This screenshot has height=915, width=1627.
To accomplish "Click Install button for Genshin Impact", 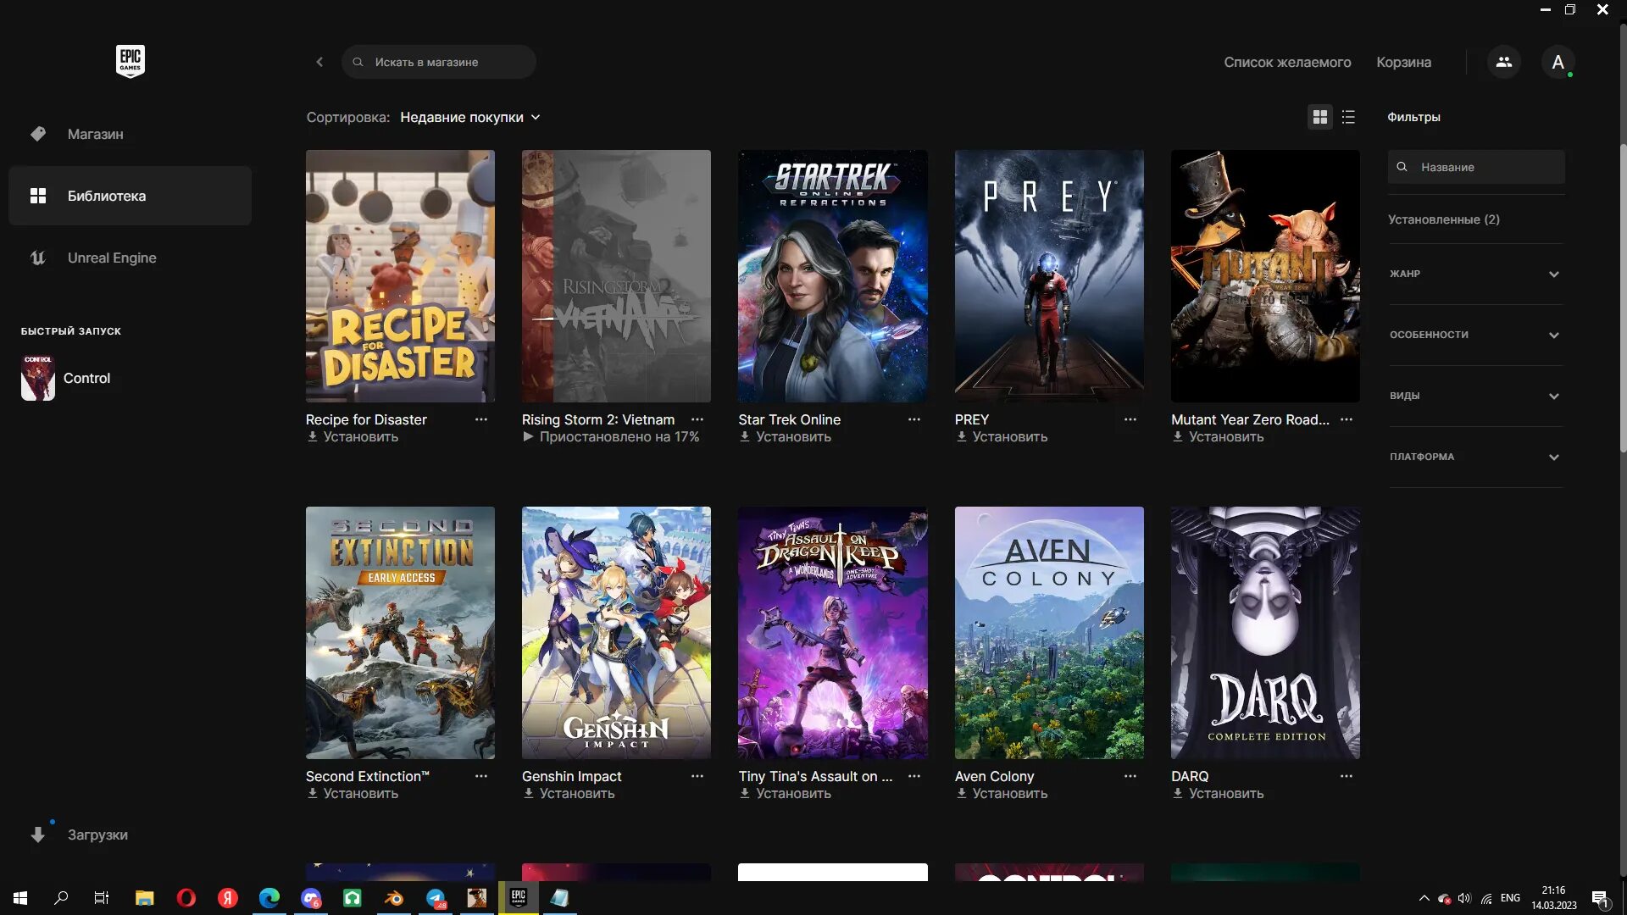I will (569, 793).
